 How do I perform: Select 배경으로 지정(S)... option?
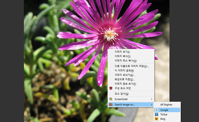(x=131, y=79)
